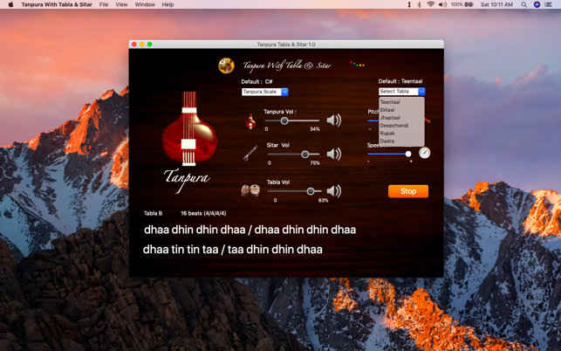Click the large Tanpura instrument image
Image resolution: width=561 pixels, height=351 pixels.
point(189,129)
